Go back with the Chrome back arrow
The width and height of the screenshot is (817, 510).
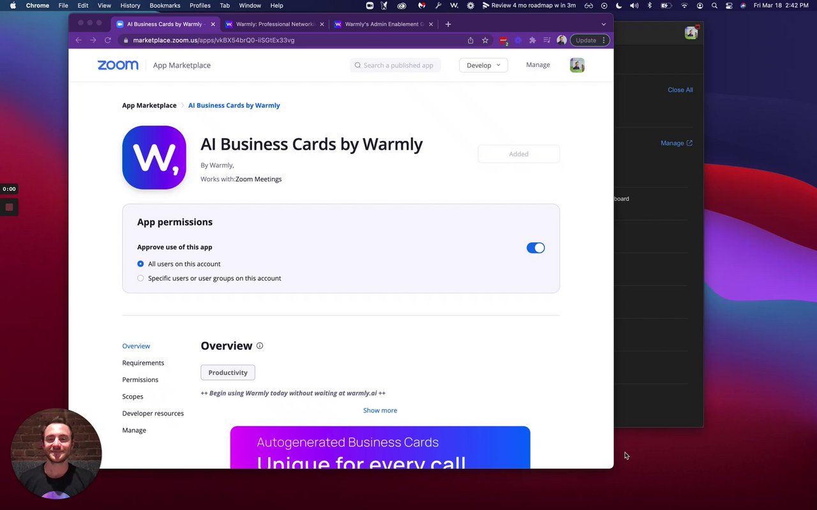click(79, 40)
